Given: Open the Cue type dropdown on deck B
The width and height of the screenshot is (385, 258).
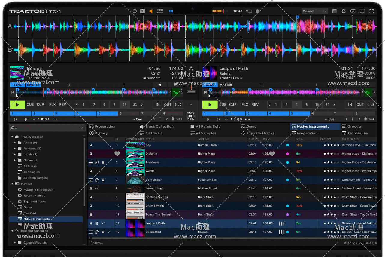Looking at the screenshot, I should (329, 119).
